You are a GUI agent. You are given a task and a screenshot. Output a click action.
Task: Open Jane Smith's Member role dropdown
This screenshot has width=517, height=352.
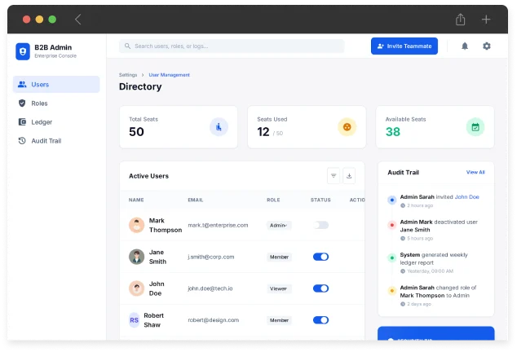coord(279,257)
